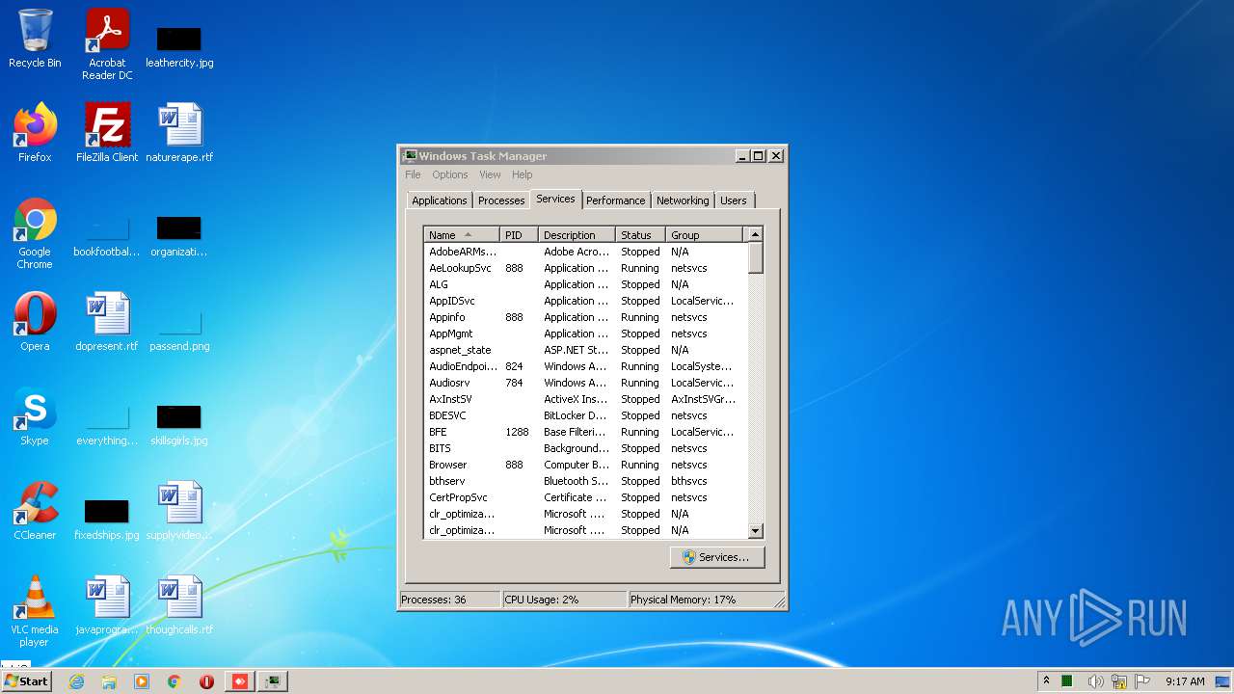The width and height of the screenshot is (1234, 694).
Task: Sort services by Description column
Action: tap(577, 235)
